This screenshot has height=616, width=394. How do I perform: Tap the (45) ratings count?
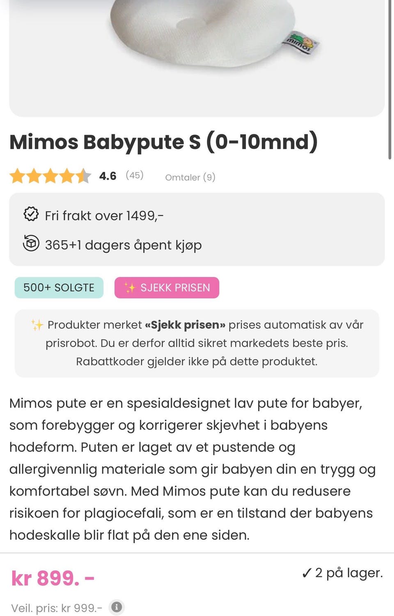coord(135,175)
